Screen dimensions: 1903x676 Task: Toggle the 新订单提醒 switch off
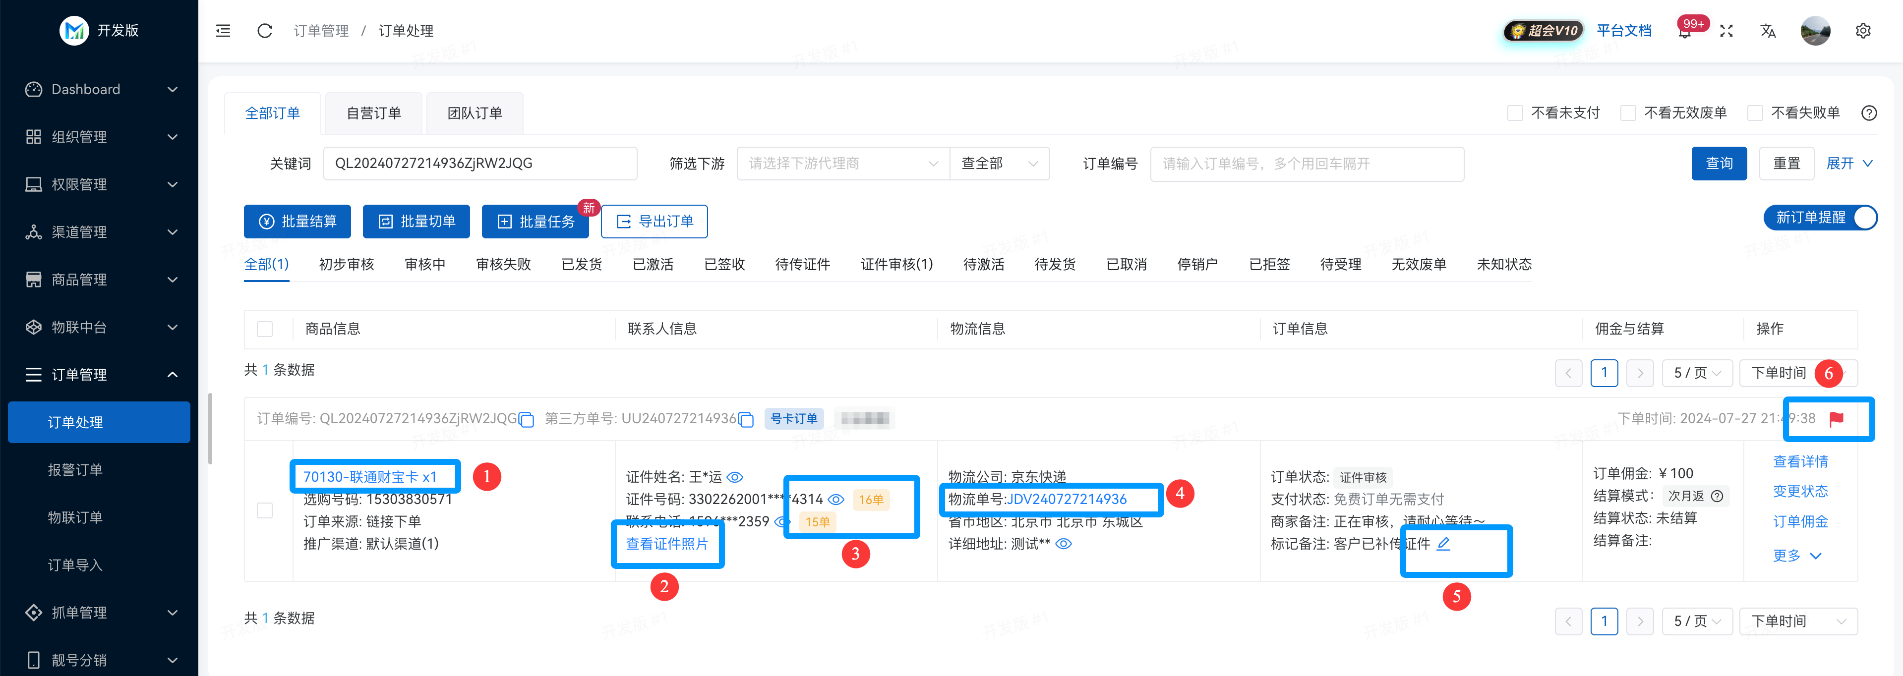coord(1862,217)
